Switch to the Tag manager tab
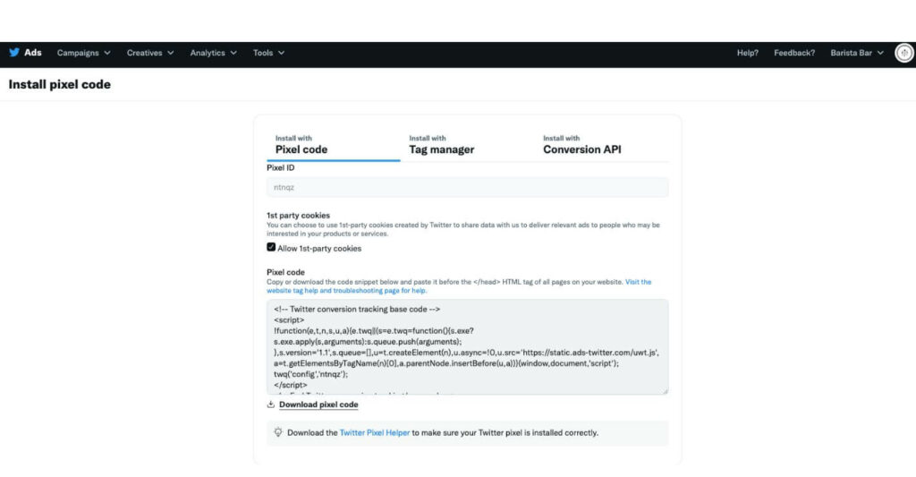916x477 pixels. 442,145
